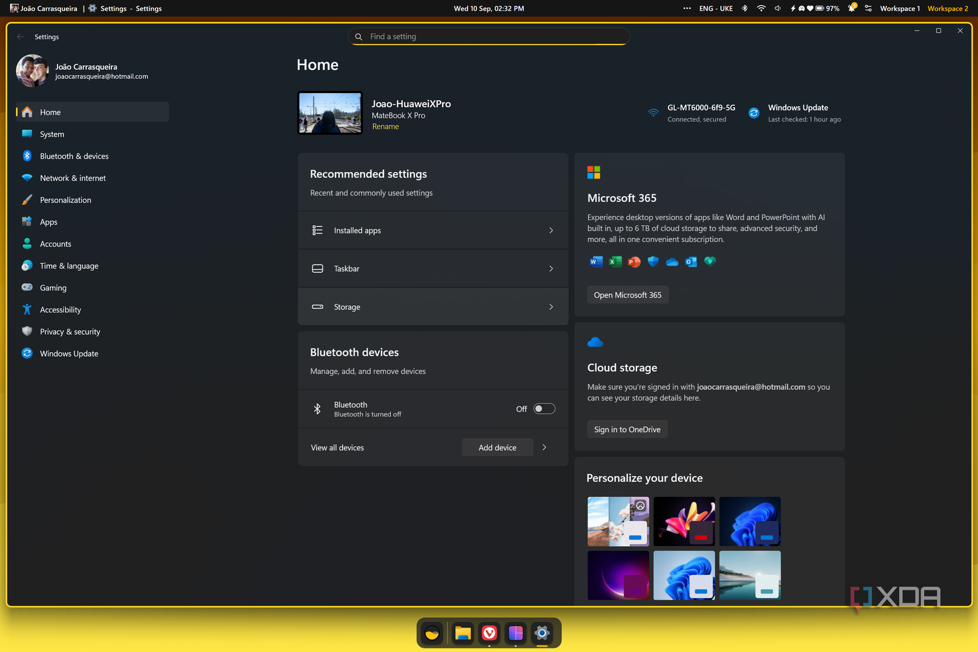This screenshot has height=652, width=978.
Task: Open Vivaldi browser from the dock
Action: [x=489, y=633]
